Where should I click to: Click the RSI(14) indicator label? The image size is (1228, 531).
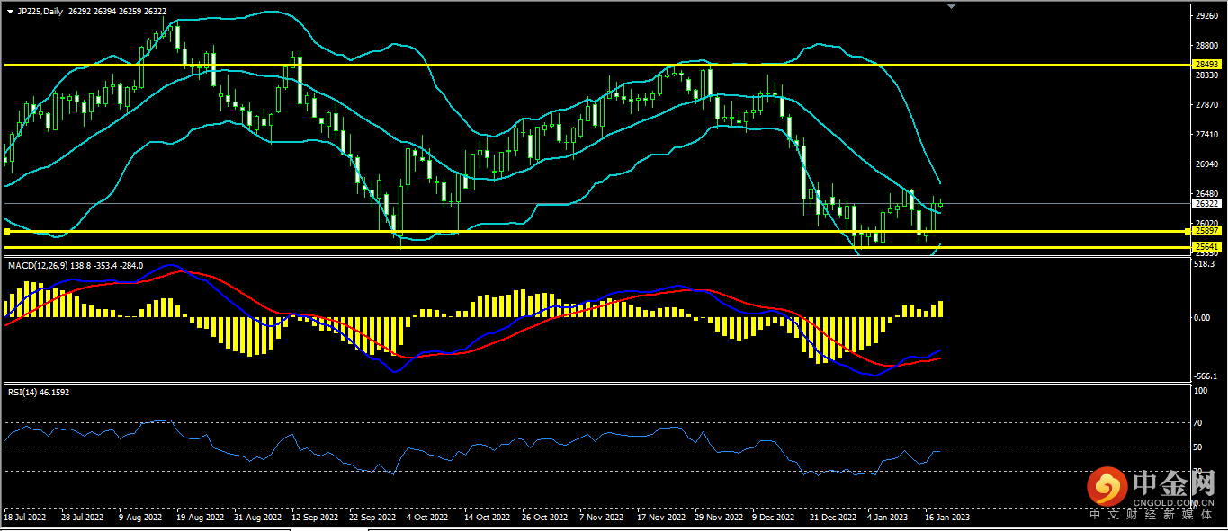pyautogui.click(x=22, y=392)
